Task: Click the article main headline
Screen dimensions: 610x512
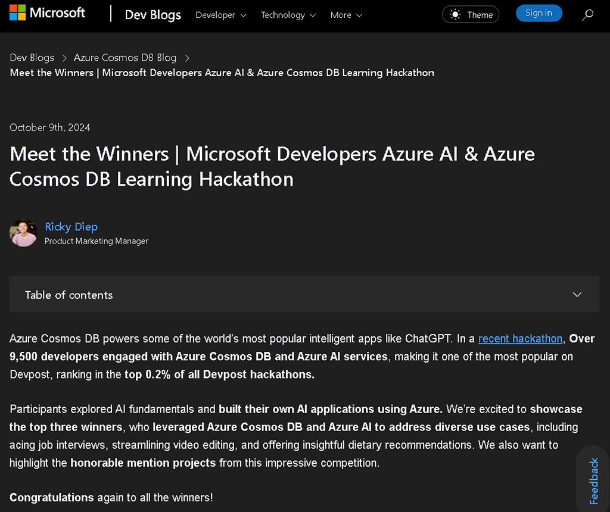Action: (272, 166)
